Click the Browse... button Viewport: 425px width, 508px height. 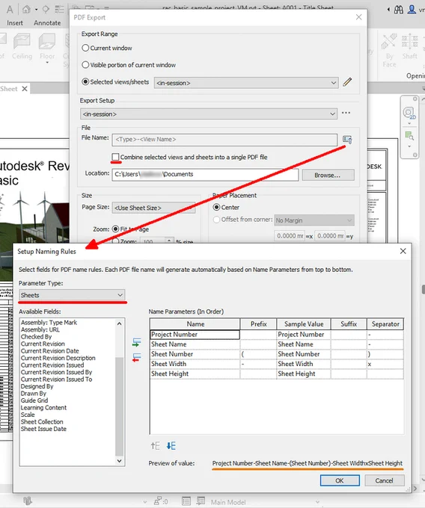(328, 175)
